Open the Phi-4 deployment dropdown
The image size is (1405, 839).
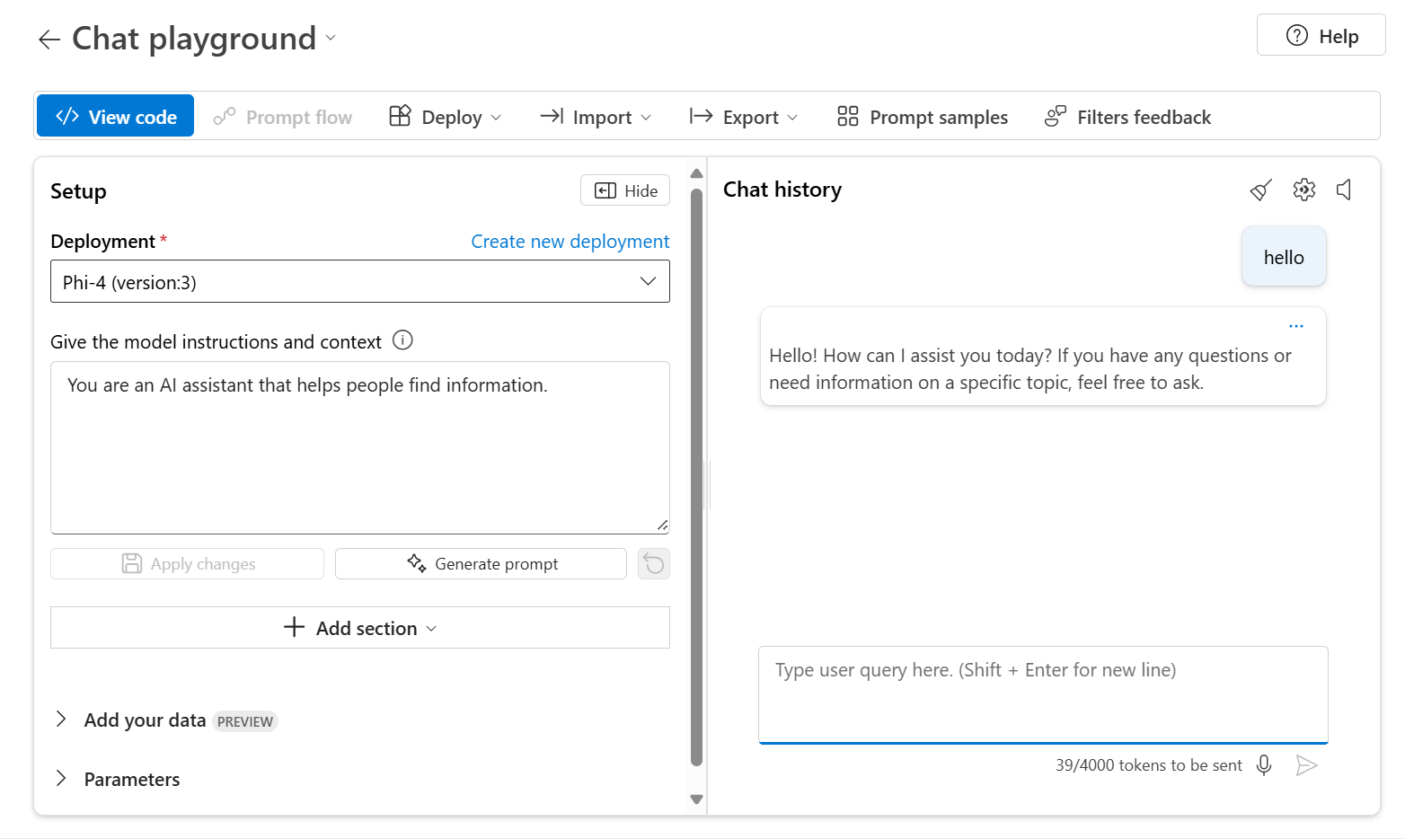pos(360,281)
